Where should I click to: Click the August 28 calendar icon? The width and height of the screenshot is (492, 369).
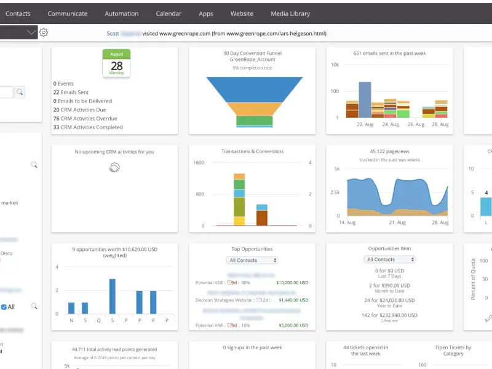click(116, 64)
